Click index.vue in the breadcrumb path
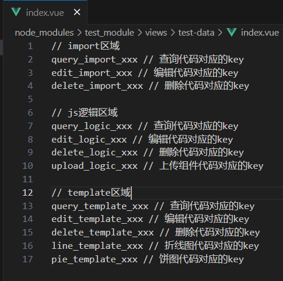 [260, 33]
